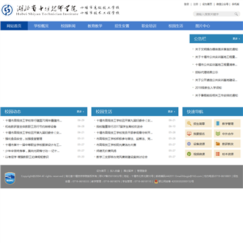Click the 校园动态 panel title
Screen dimensions: 243x243
[x=13, y=111]
